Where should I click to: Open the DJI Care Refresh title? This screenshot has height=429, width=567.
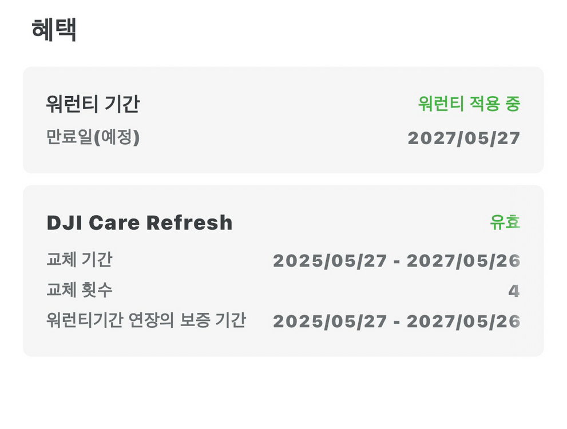[x=139, y=223]
